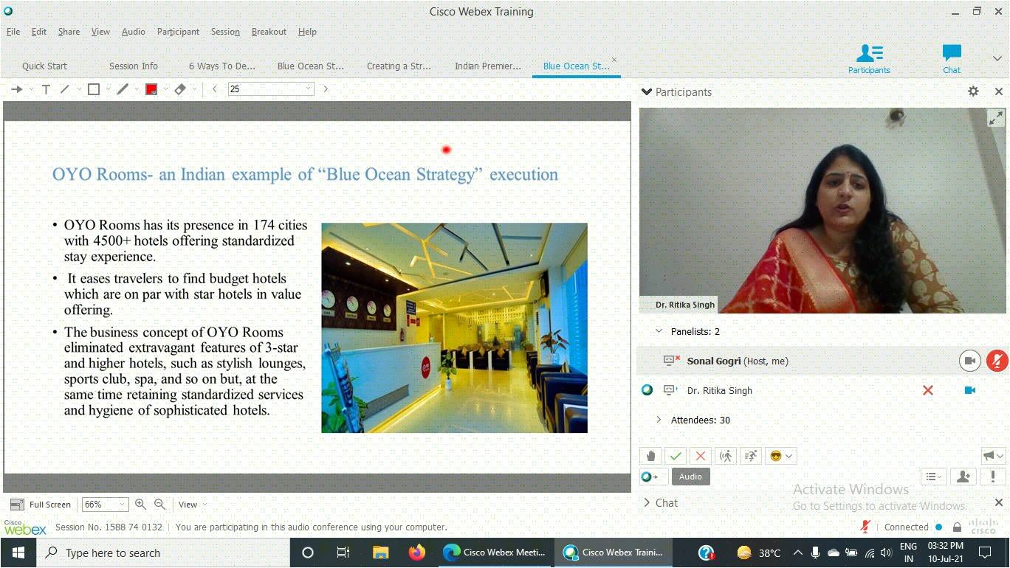Select the Rectangle shape tool
1010x568 pixels.
click(x=94, y=89)
